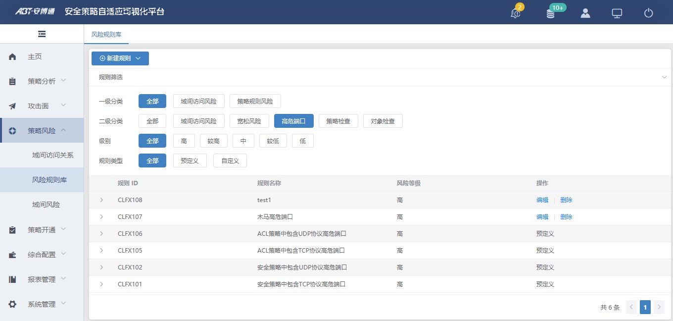Expand 系统管理 menu item
Image resolution: width=673 pixels, height=321 pixels.
tap(42, 304)
